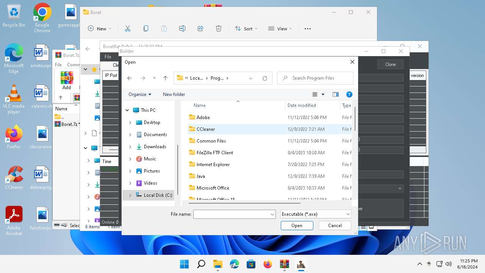Change the view layout icon
The width and height of the screenshot is (485, 273).
click(315, 94)
